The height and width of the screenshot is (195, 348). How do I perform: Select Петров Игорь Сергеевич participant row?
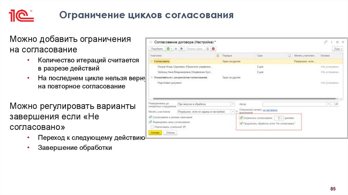click(x=245, y=67)
